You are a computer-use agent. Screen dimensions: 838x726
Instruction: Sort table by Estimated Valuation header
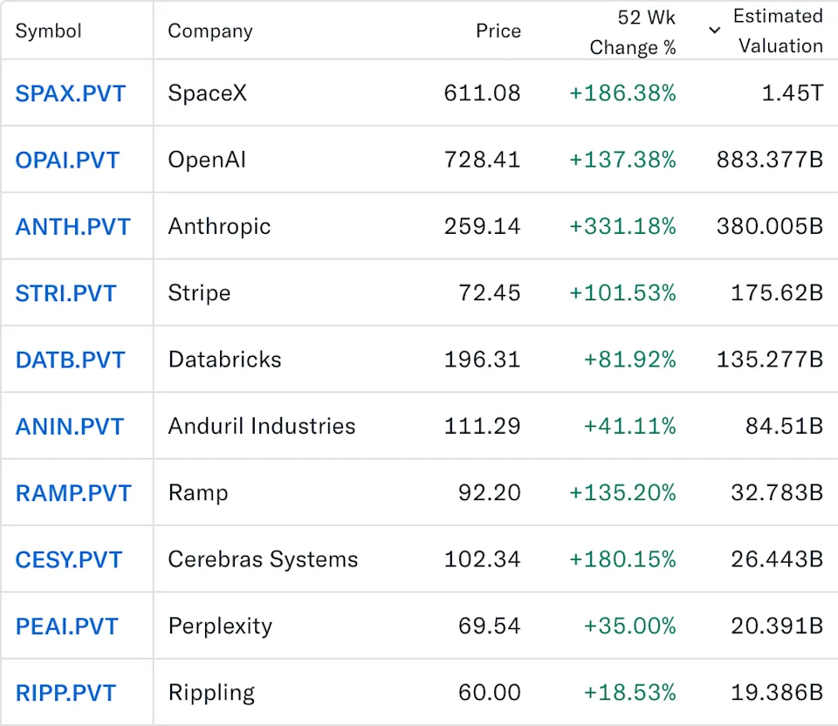click(778, 31)
